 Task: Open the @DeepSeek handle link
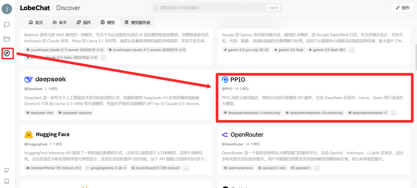[33, 89]
